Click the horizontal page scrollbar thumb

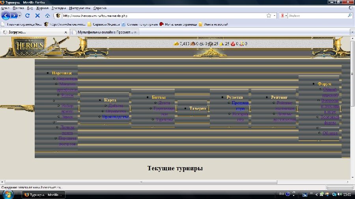141,182
